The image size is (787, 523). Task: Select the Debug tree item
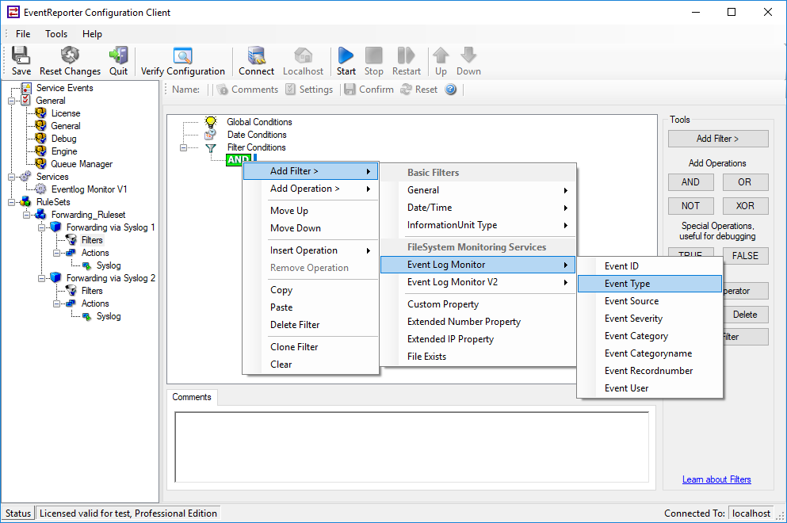point(63,139)
